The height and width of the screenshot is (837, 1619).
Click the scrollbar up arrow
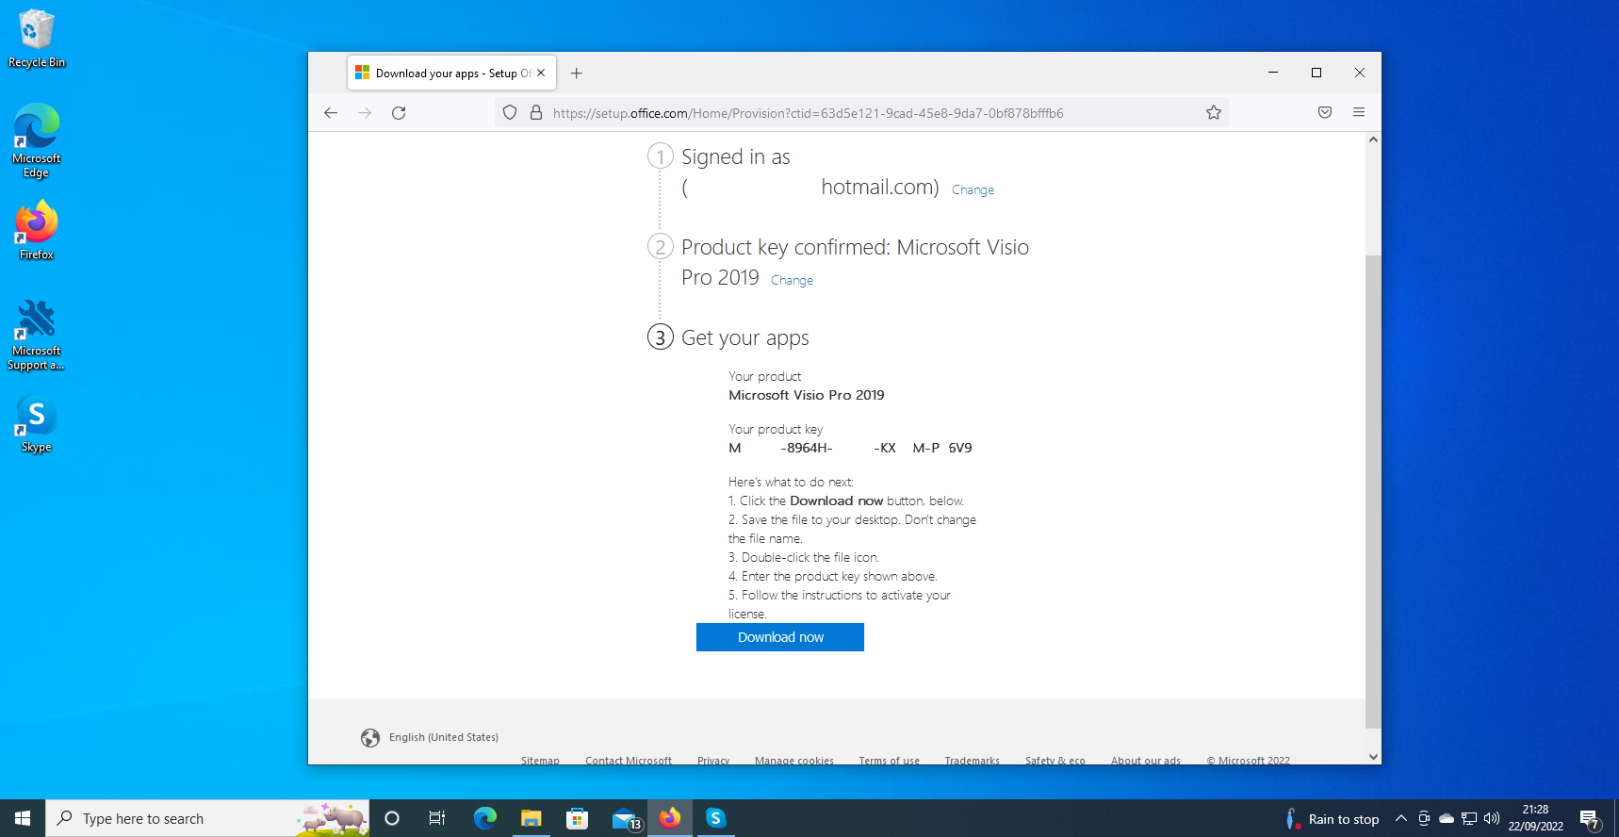pyautogui.click(x=1373, y=139)
